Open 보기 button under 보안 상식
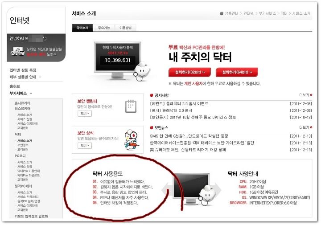This screenshot has height=225, width=321. click(85, 145)
